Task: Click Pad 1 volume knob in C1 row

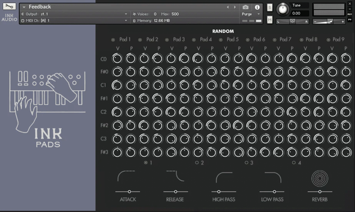Action: pos(117,85)
